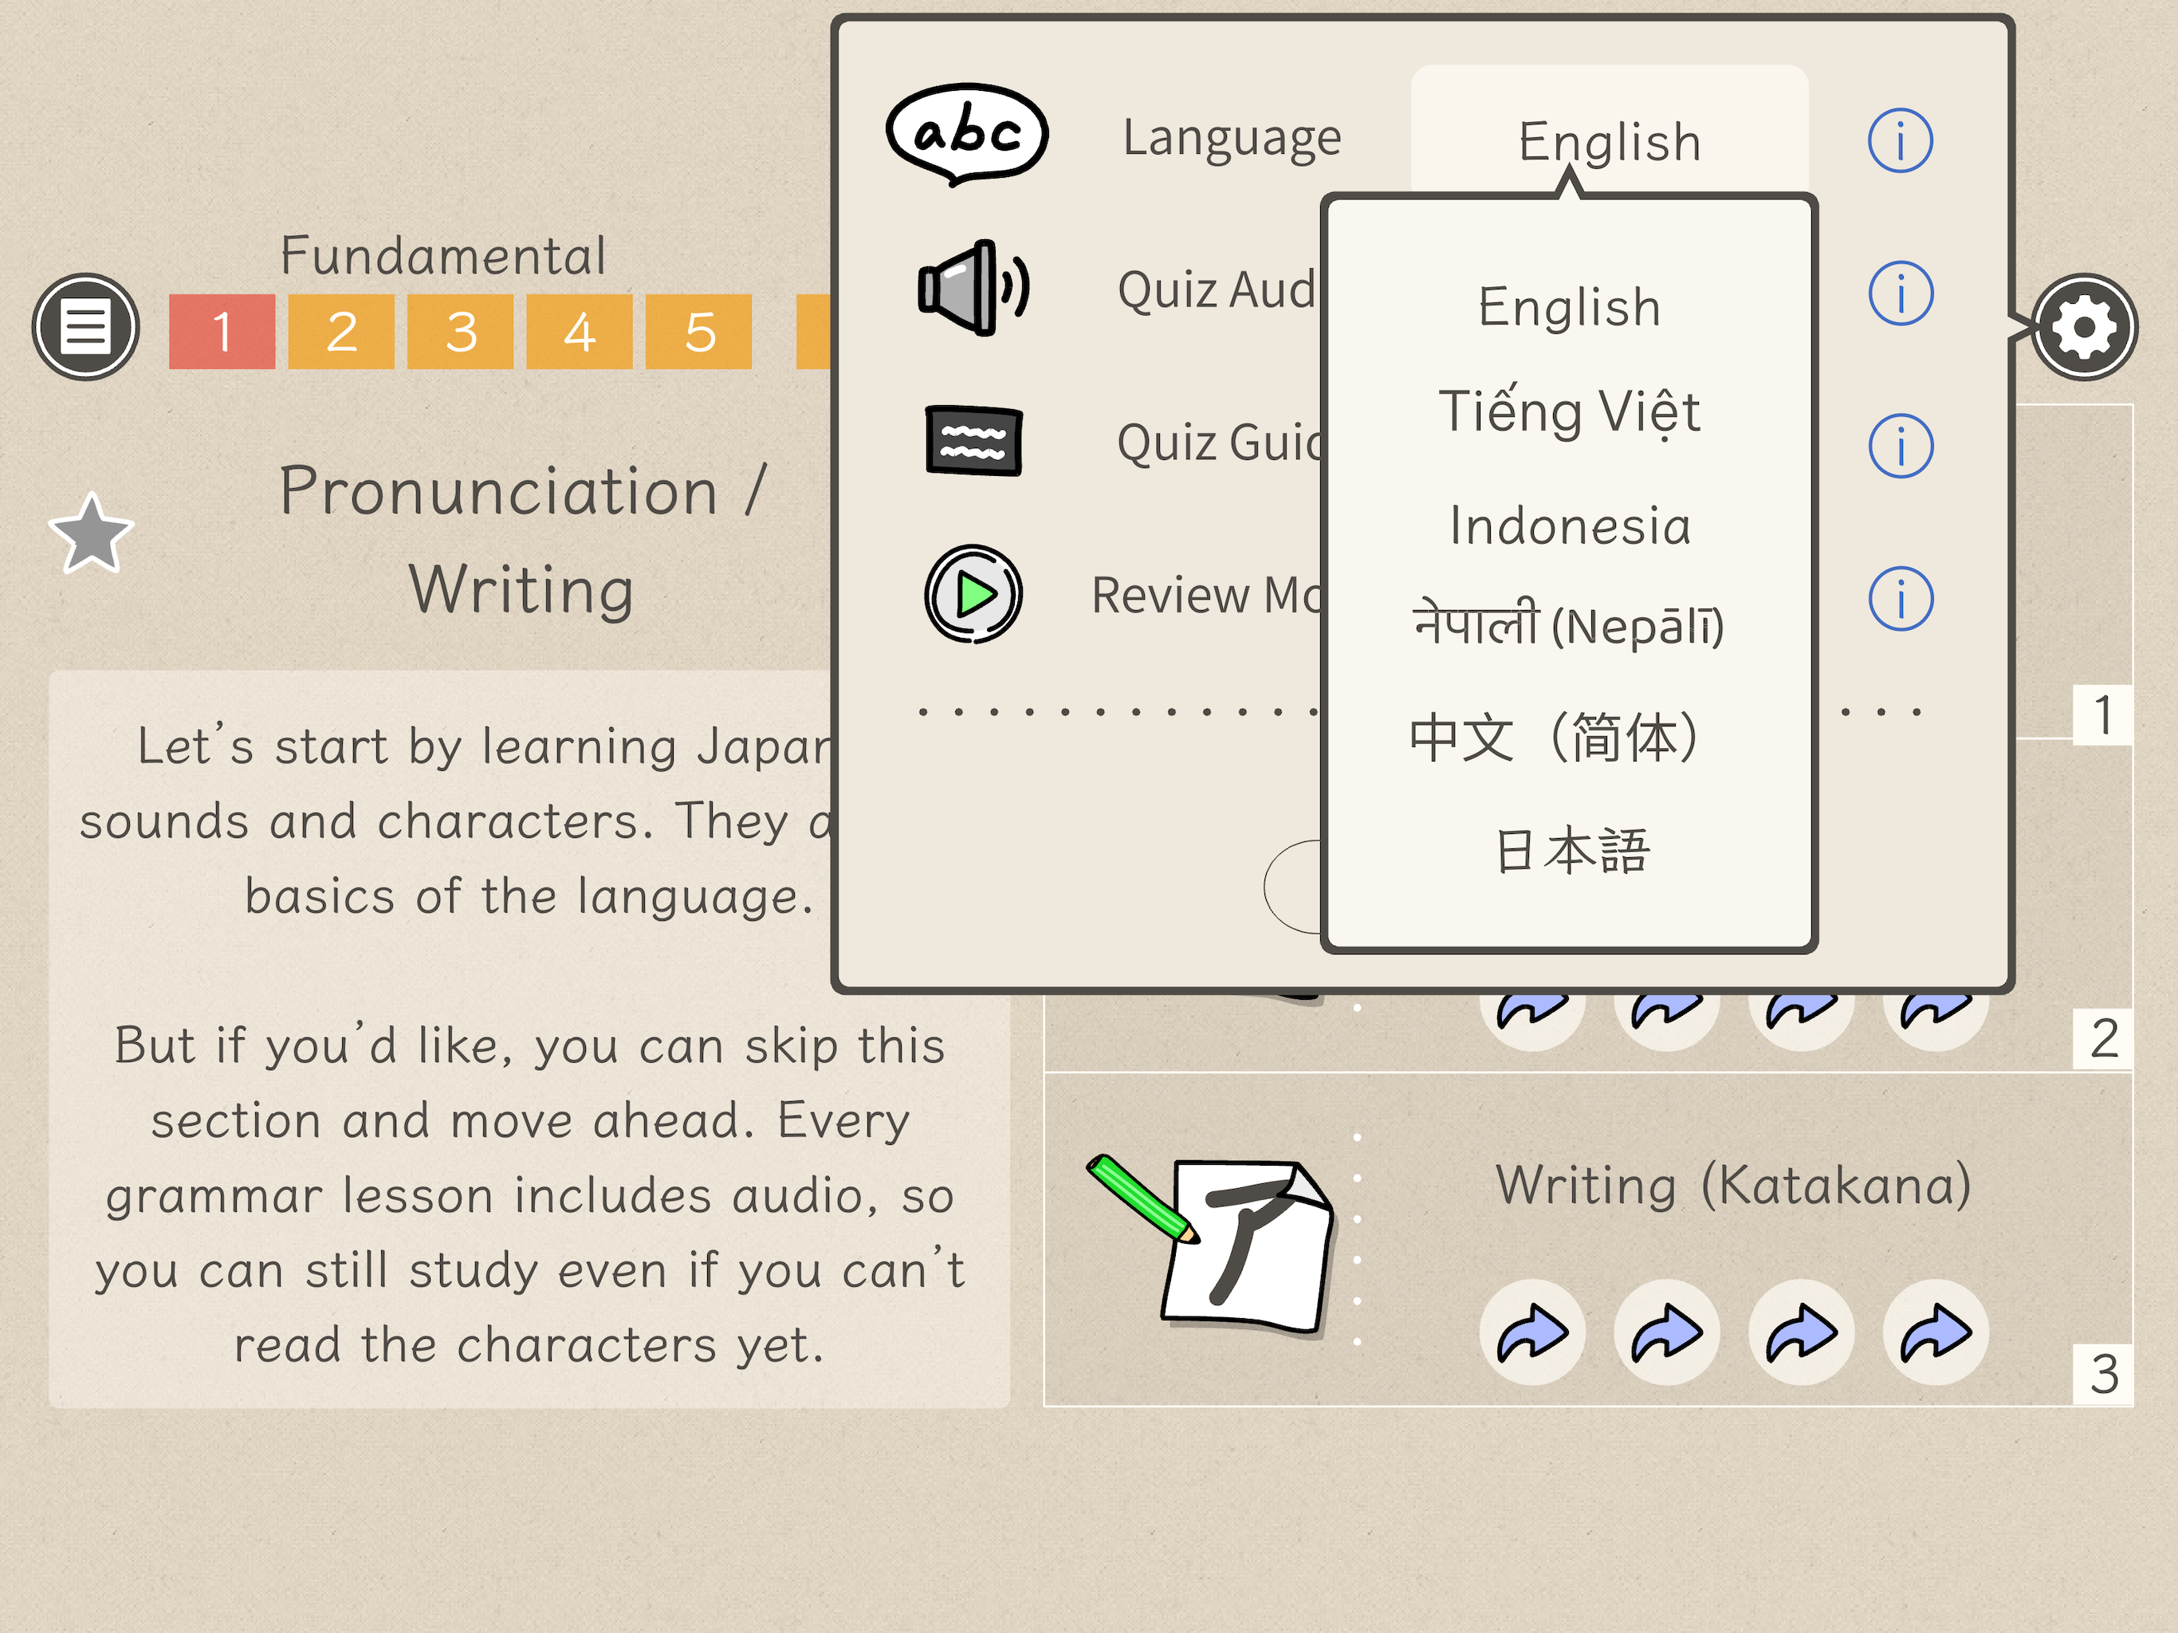Select English in the language list

pyautogui.click(x=1570, y=307)
